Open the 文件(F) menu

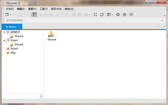(10, 9)
